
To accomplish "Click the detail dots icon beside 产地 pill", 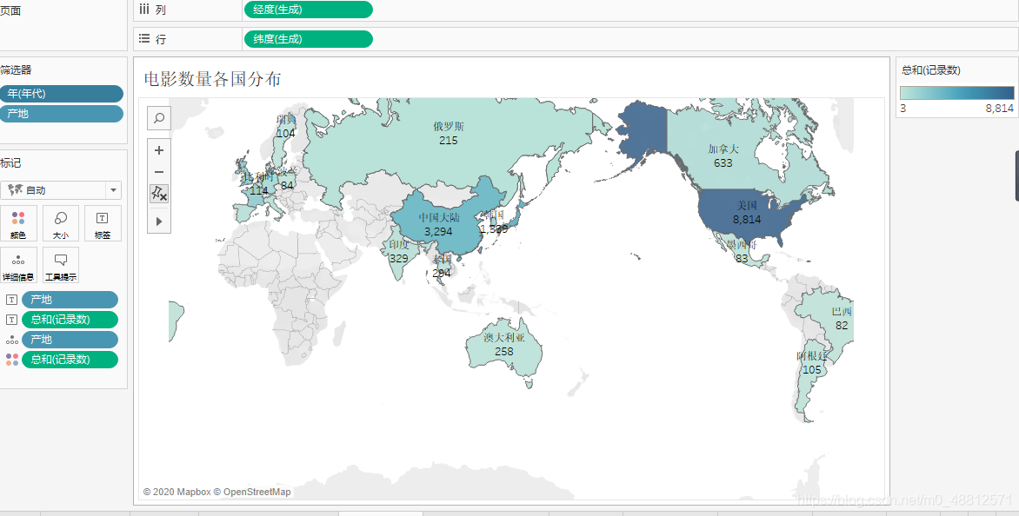I will pos(11,340).
